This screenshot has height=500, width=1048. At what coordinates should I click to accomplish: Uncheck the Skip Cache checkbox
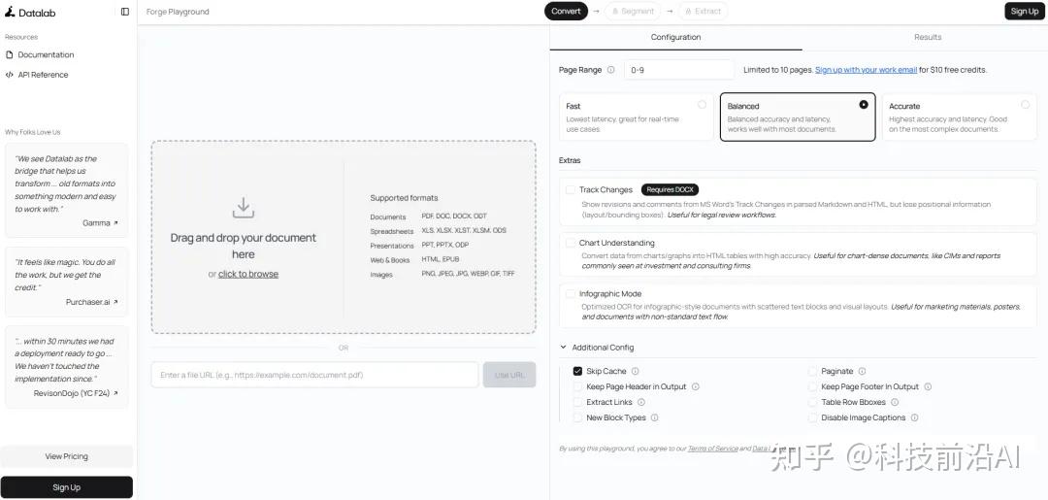point(577,371)
